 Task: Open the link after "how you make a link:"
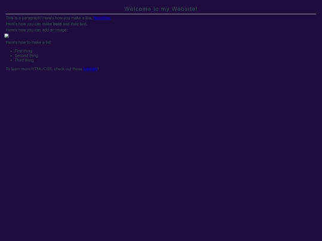102,18
